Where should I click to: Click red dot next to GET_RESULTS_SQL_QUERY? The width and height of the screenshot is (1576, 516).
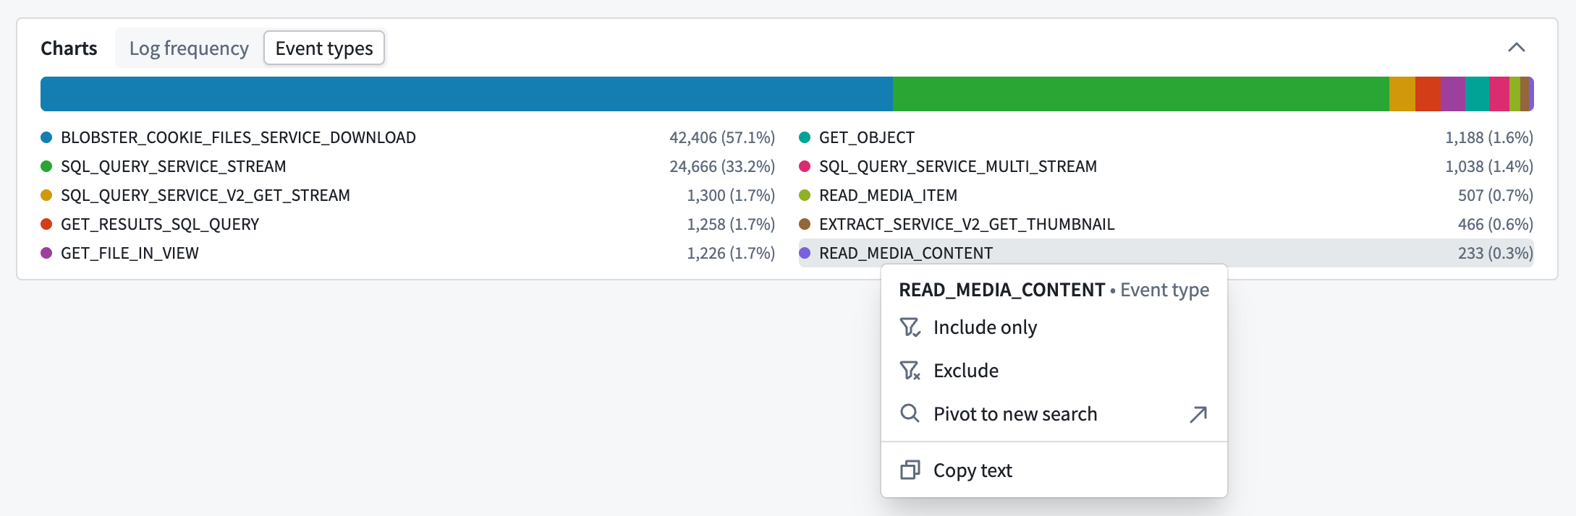click(x=46, y=224)
